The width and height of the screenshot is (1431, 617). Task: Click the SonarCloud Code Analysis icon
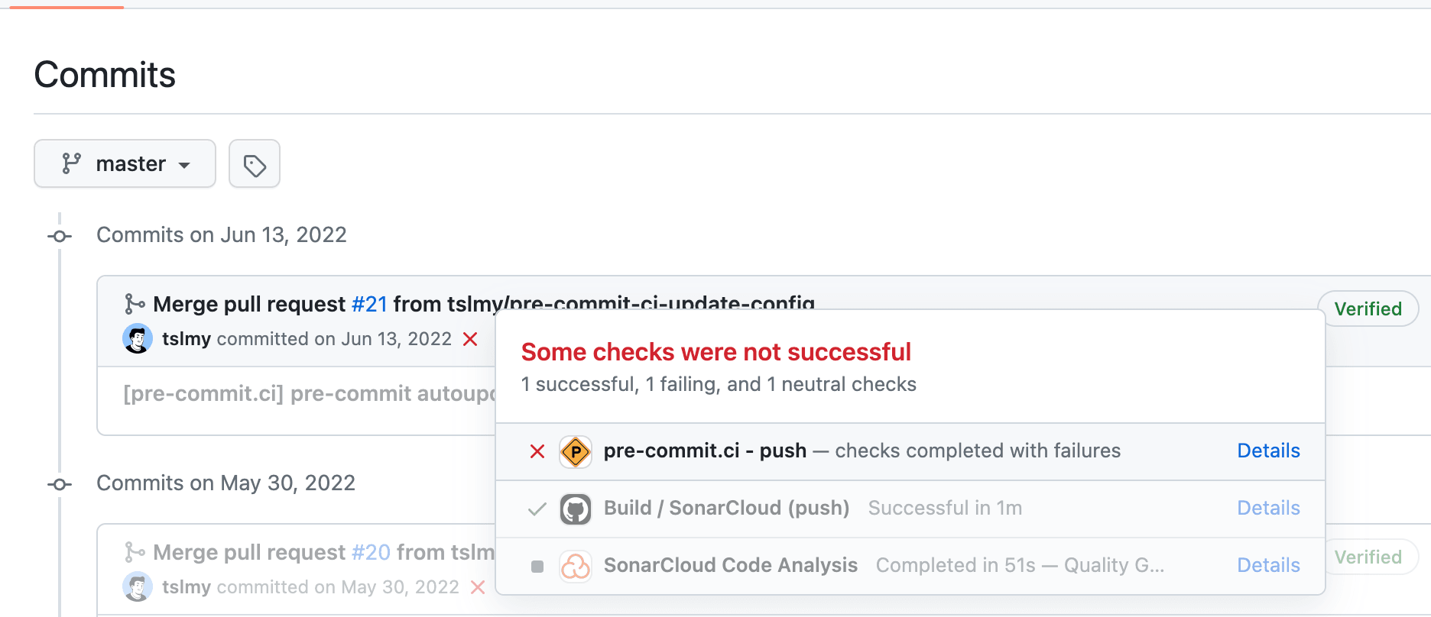pyautogui.click(x=576, y=565)
